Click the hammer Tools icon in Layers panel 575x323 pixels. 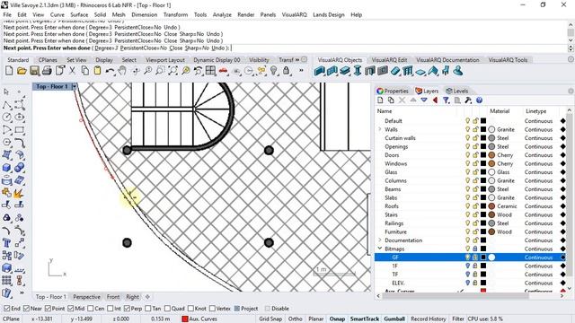468,100
